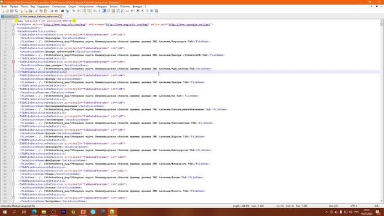This screenshot has width=384, height=216.
Task: Click the Zoom In toolbar icon
Action: pyautogui.click(x=74, y=11)
